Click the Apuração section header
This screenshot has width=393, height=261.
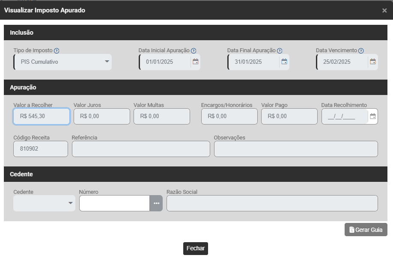pyautogui.click(x=196, y=87)
